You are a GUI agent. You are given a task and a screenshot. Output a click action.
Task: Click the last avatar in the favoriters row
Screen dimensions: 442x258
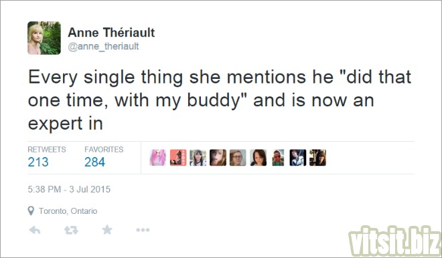coord(317,158)
